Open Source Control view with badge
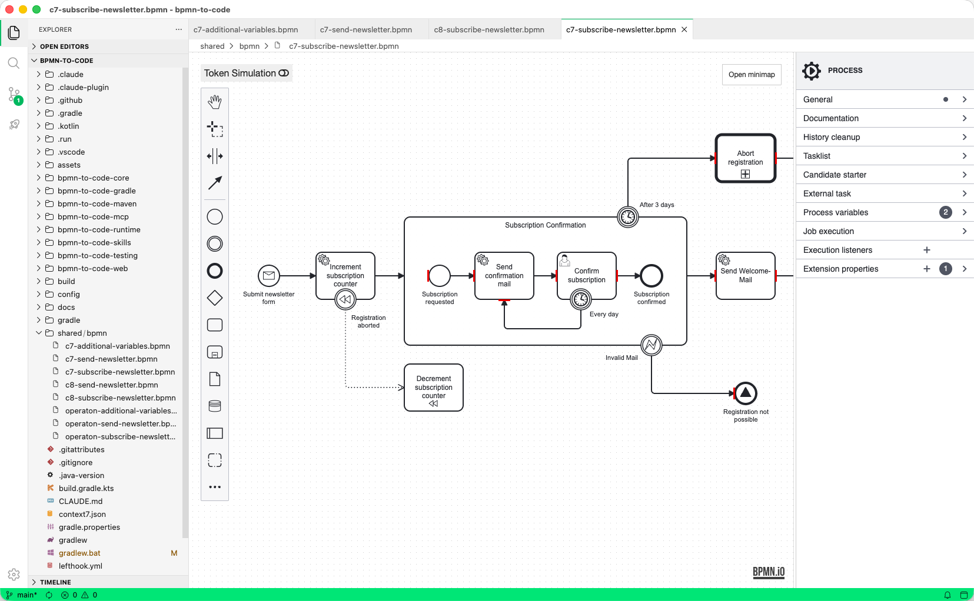This screenshot has width=974, height=601. [x=14, y=95]
